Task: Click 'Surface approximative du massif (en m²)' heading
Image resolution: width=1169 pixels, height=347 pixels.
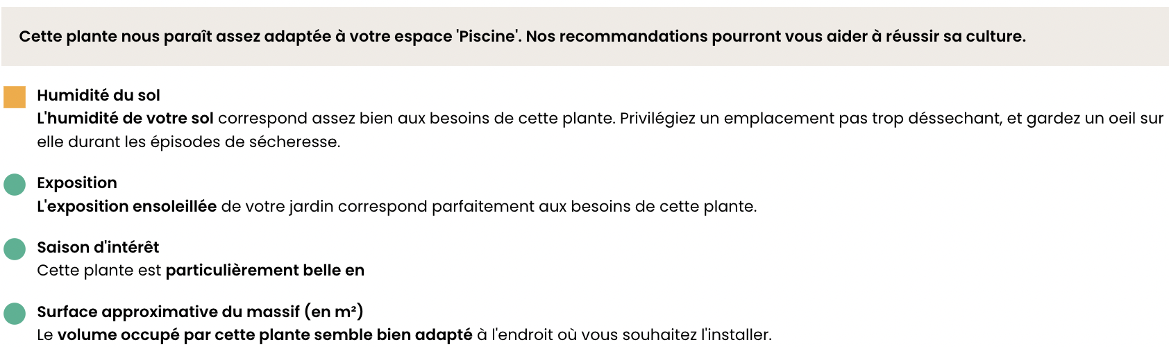Action: point(200,312)
